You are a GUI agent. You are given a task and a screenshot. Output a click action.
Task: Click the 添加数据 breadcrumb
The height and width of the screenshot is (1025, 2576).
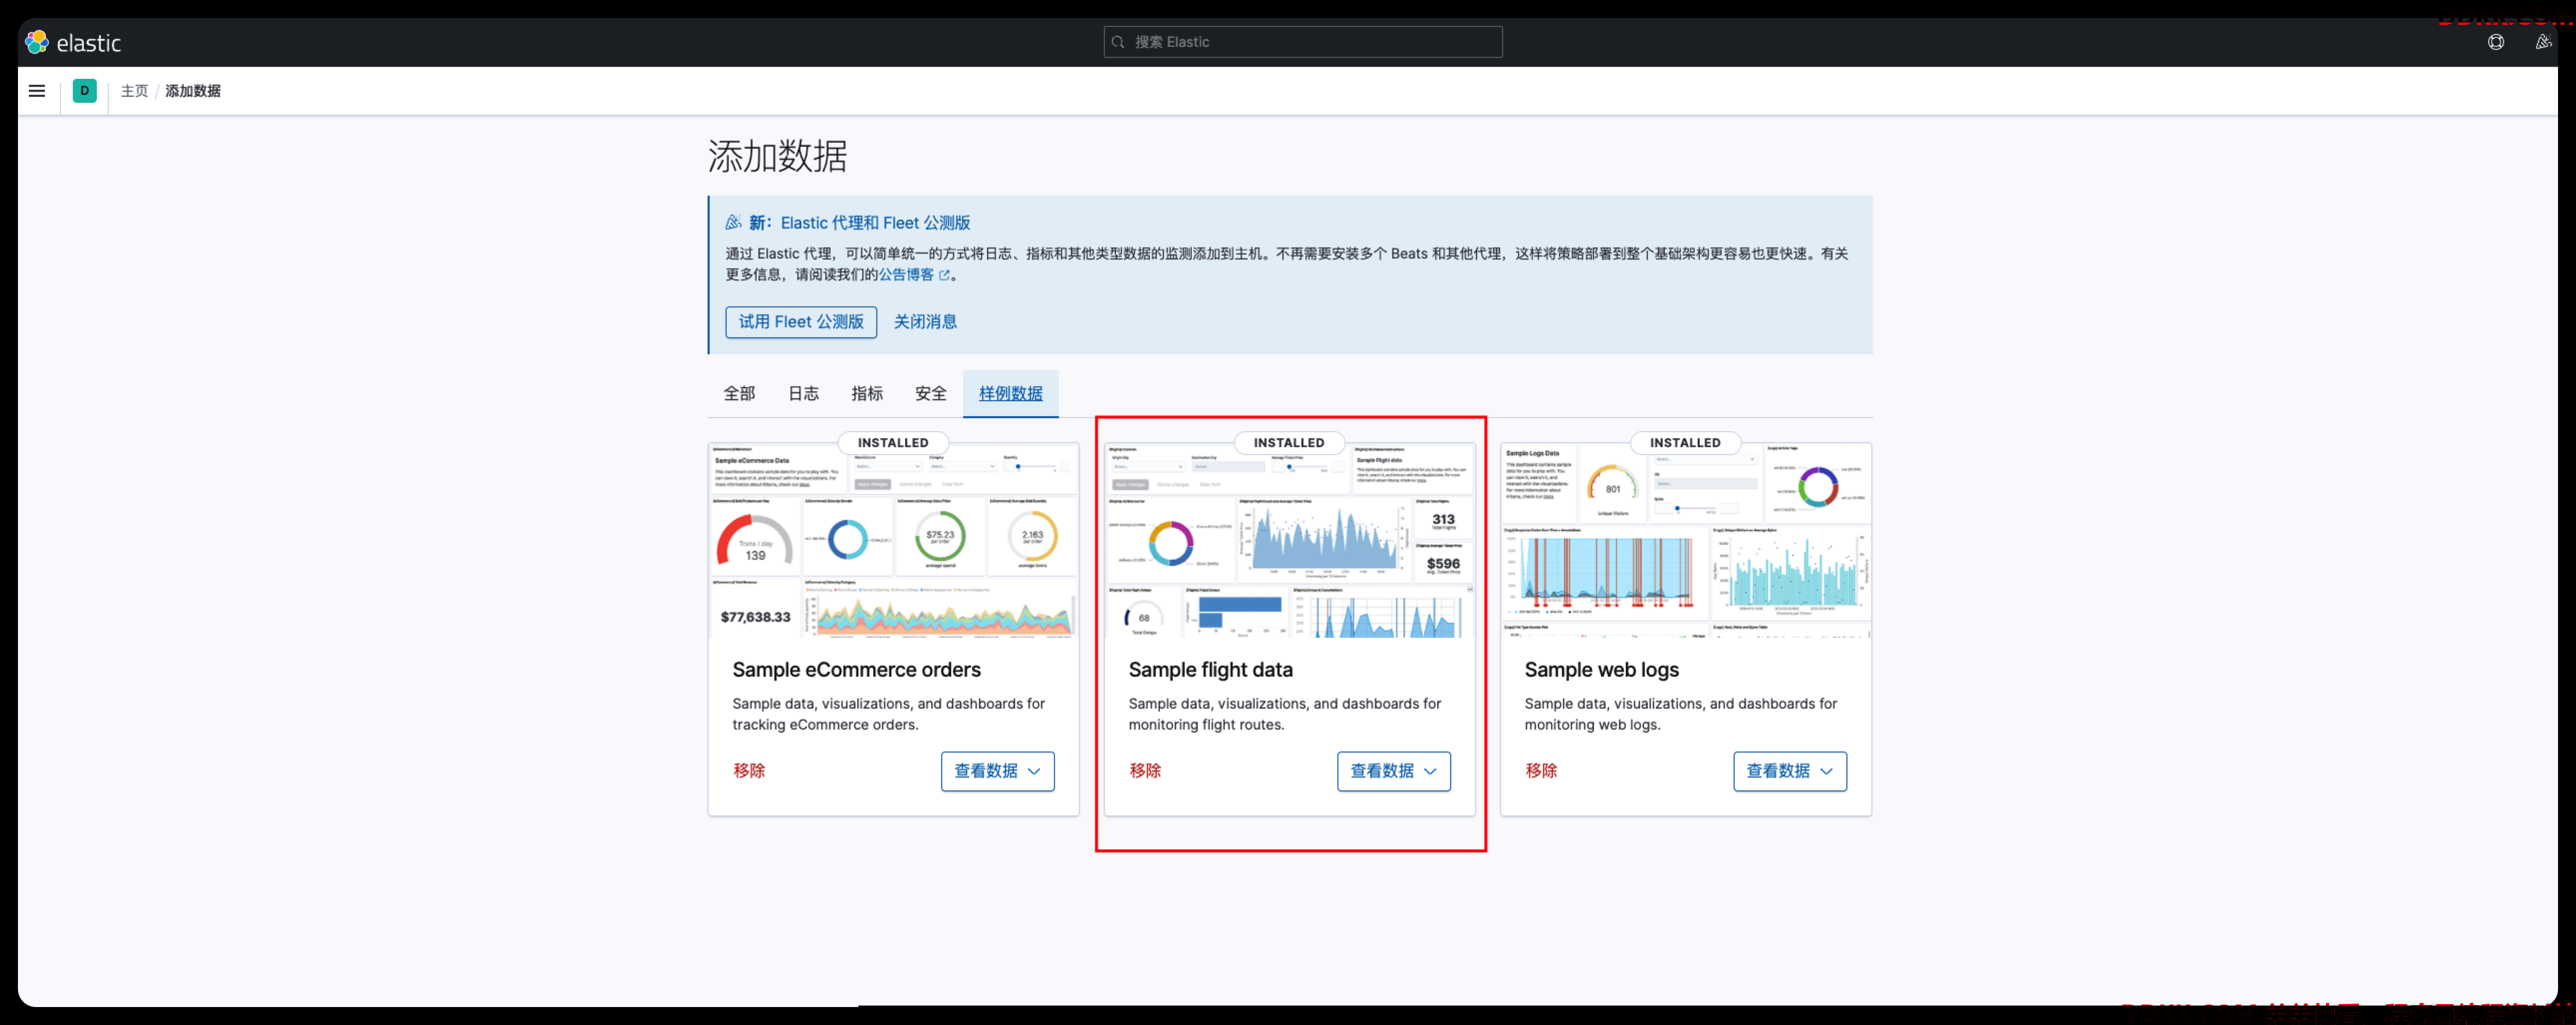[x=193, y=91]
